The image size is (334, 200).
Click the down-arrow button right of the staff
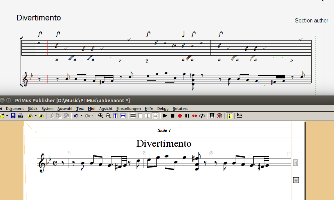[x=296, y=180]
